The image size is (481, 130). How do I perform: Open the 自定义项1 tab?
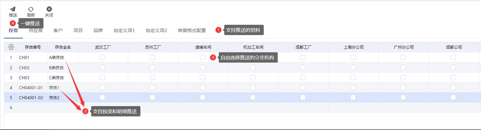pos(124,30)
